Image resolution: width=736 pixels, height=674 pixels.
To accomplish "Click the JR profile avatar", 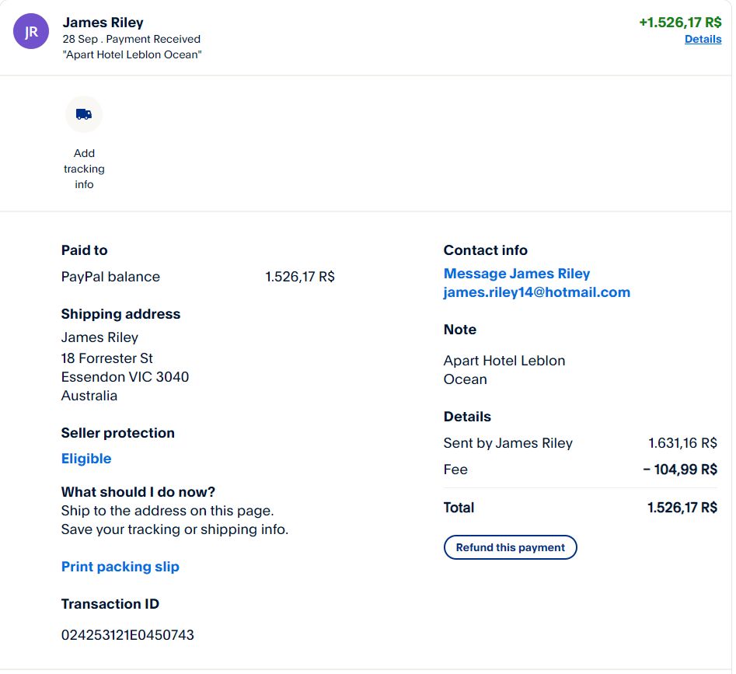I will pyautogui.click(x=31, y=32).
